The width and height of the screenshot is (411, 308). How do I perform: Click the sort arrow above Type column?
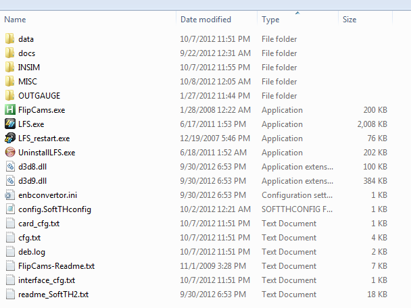coord(297,13)
